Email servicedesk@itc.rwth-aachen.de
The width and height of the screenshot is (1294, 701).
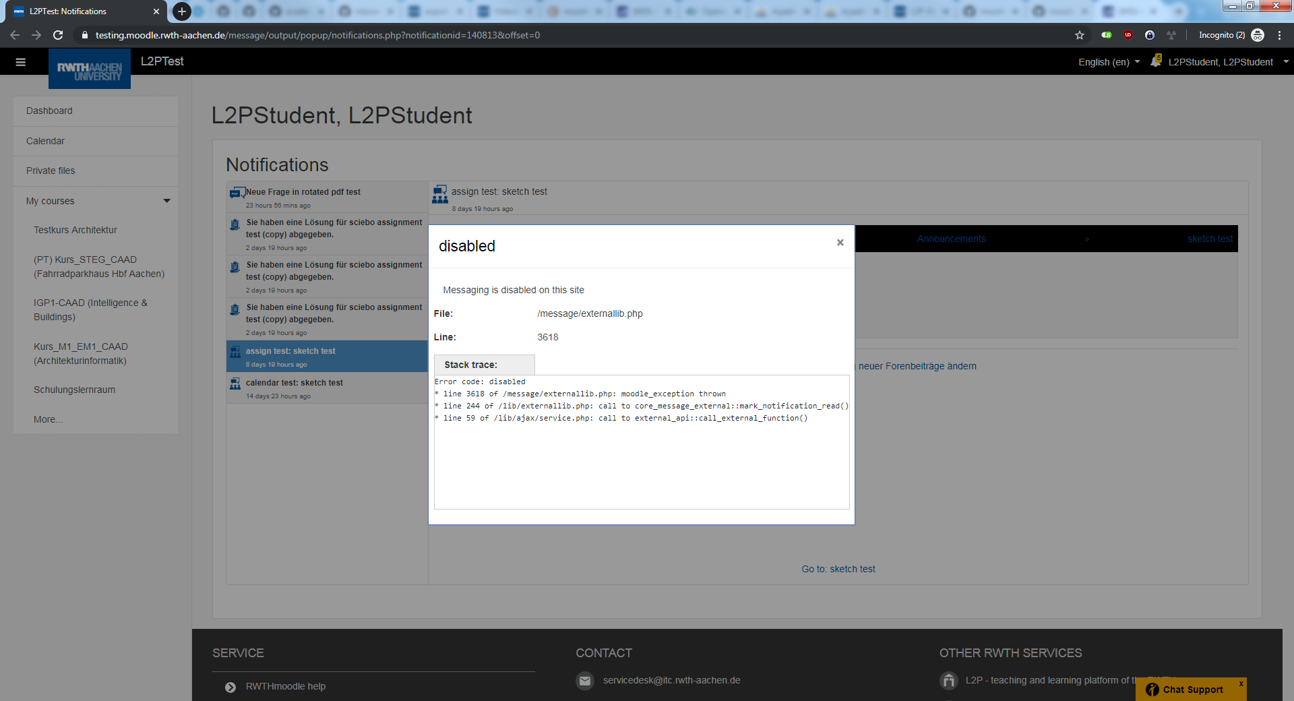[671, 680]
